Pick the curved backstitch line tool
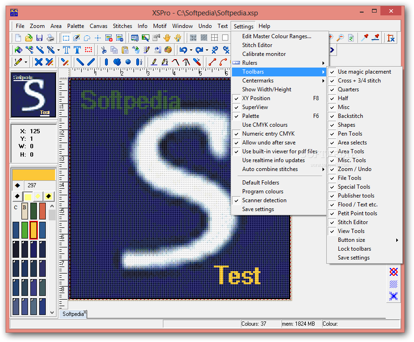Viewport: 414px width, 342px height. pyautogui.click(x=223, y=62)
